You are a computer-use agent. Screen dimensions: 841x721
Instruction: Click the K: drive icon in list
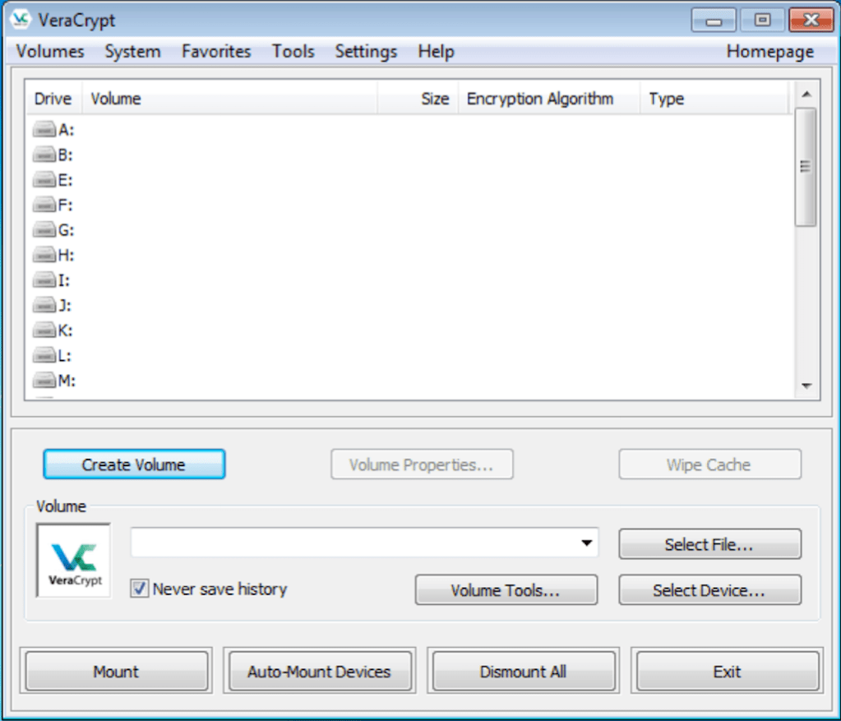tap(44, 330)
